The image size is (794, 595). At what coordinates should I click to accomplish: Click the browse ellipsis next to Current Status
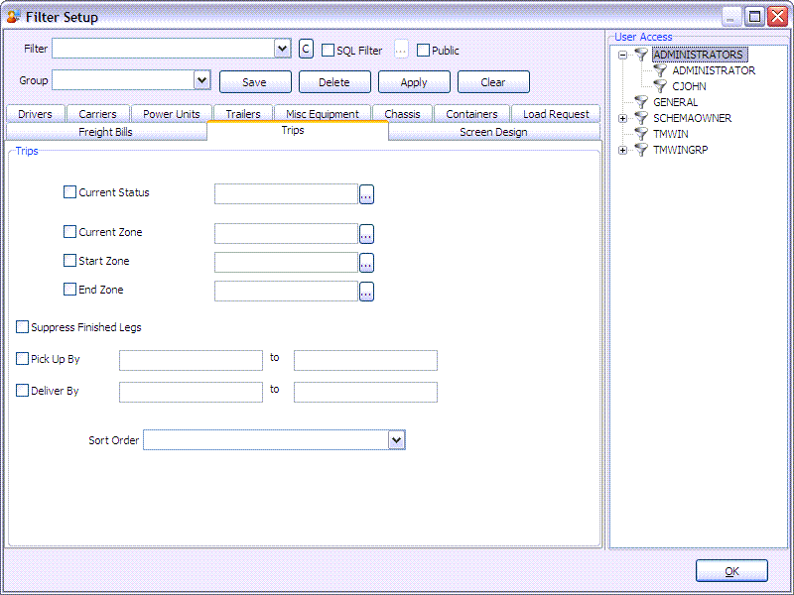[366, 193]
